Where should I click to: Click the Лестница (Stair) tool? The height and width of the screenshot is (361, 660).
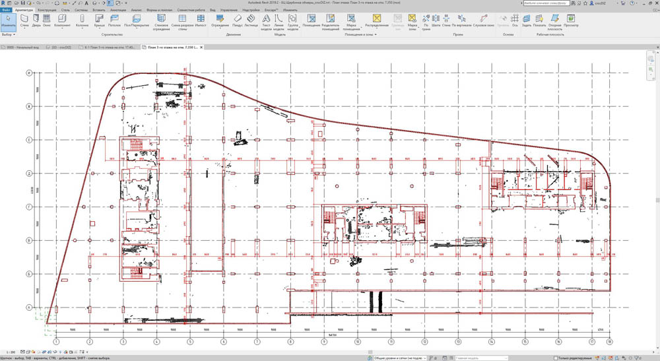point(251,21)
